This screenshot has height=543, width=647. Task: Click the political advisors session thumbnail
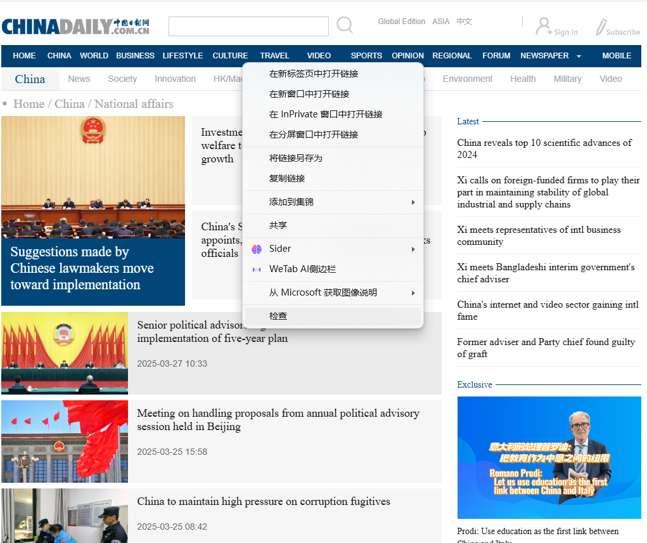click(x=65, y=353)
